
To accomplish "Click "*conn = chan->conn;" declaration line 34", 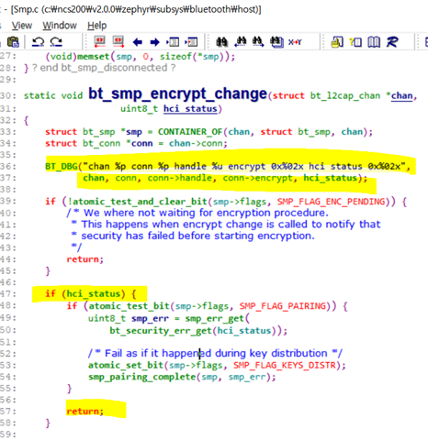I will pos(177,144).
